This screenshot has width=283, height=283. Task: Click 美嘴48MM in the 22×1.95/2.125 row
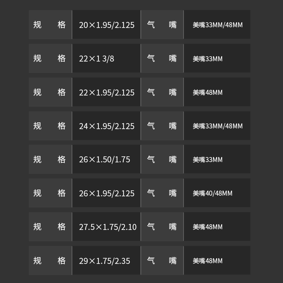(x=208, y=92)
